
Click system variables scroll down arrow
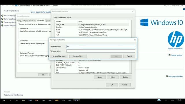130,73
